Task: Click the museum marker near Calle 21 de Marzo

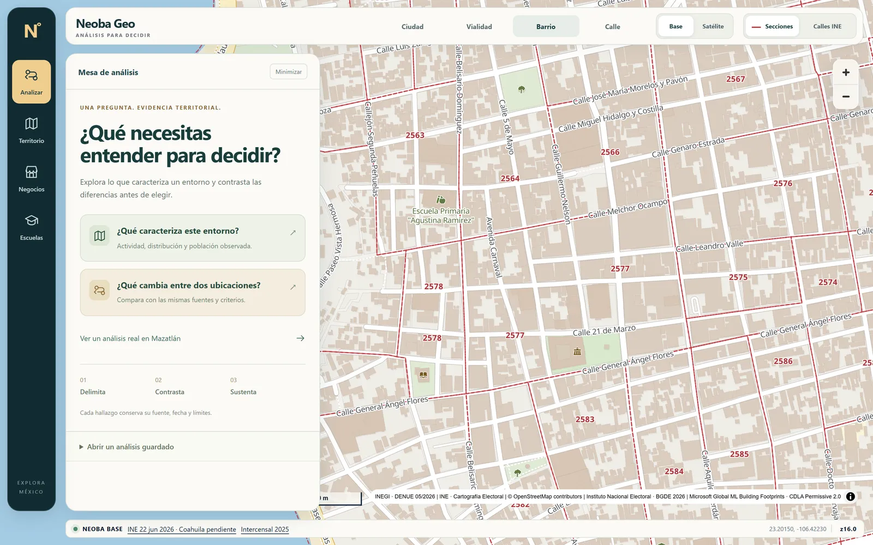Action: click(x=577, y=352)
